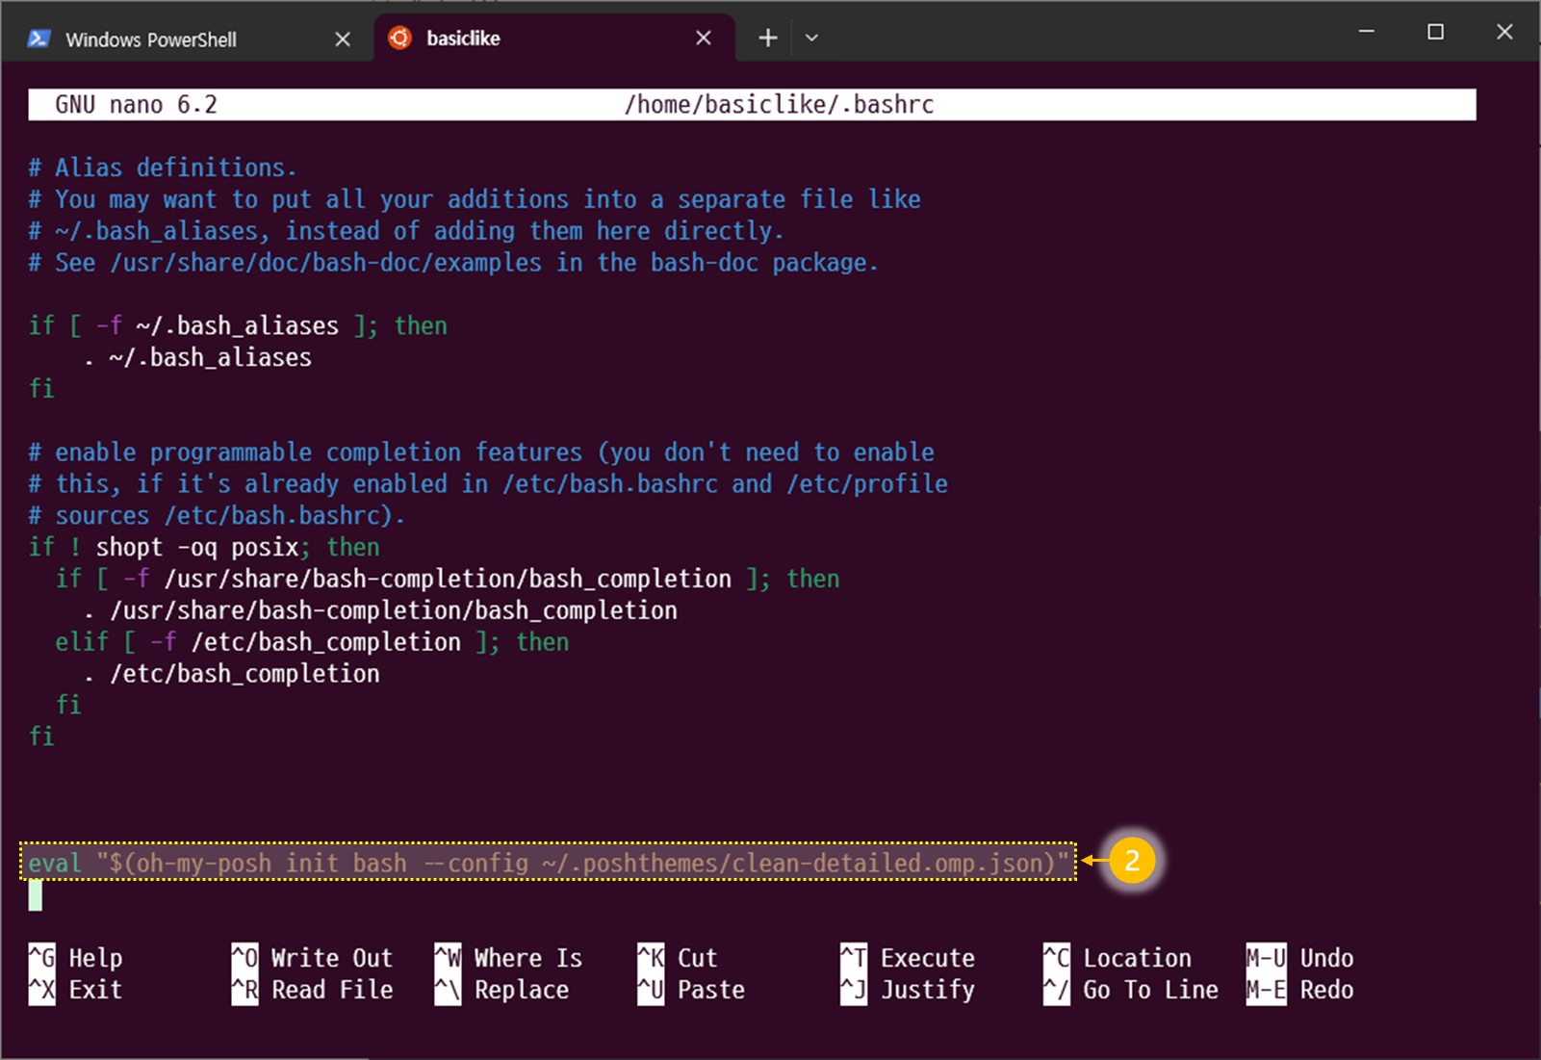The height and width of the screenshot is (1060, 1541).
Task: Click the M-E Redo shortcut
Action: point(1300,990)
